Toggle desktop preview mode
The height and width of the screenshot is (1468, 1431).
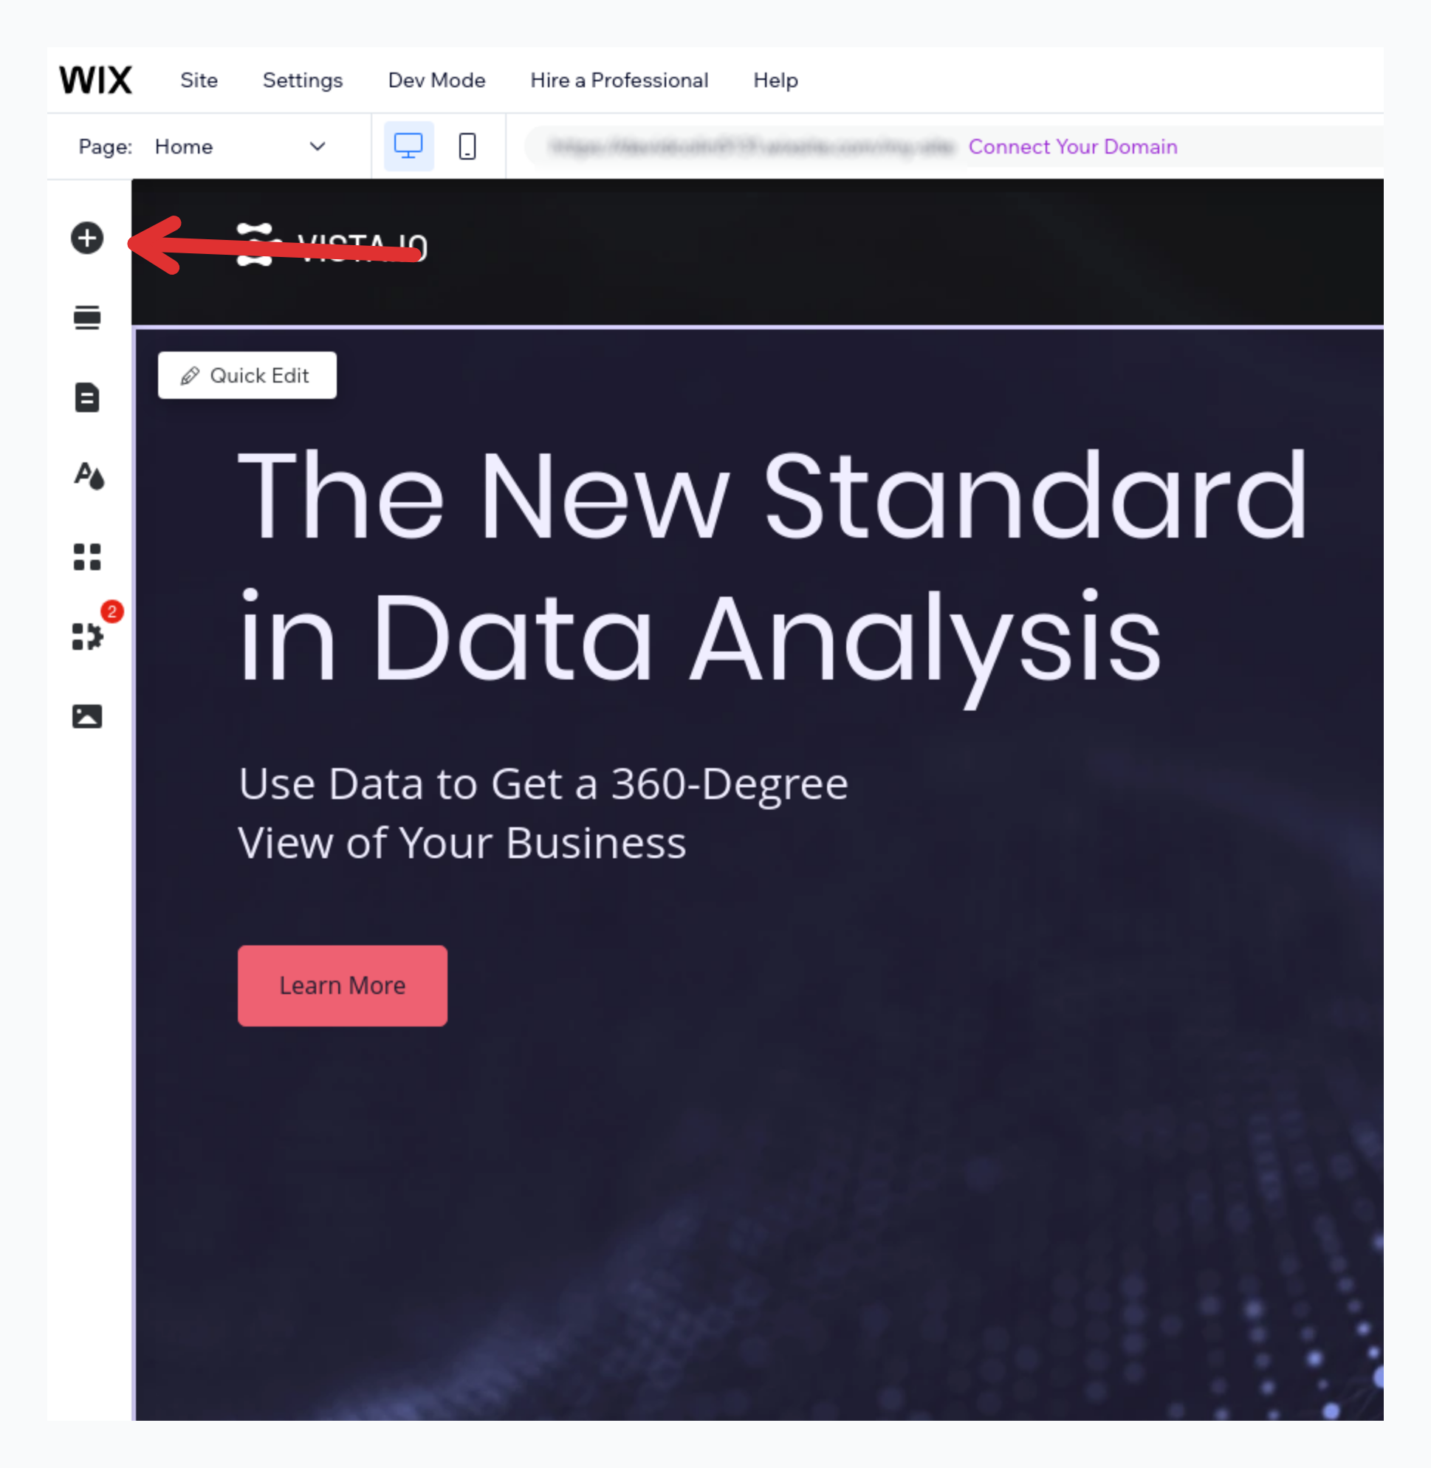coord(409,145)
